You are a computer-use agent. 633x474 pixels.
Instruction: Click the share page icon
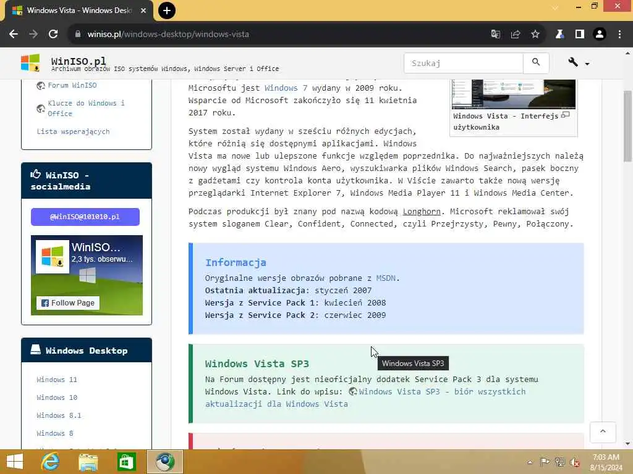click(x=515, y=35)
